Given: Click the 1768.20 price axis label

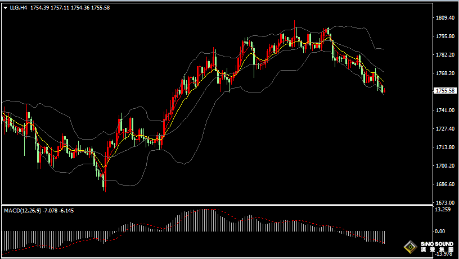Looking at the screenshot, I should [445, 73].
